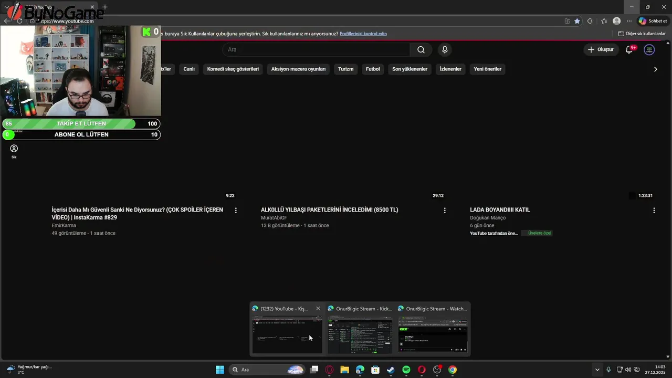
Task: Select the Canlı category chip
Action: tap(189, 69)
